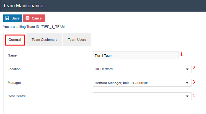
Task: Open the Team Users tab
Action: coord(77,40)
